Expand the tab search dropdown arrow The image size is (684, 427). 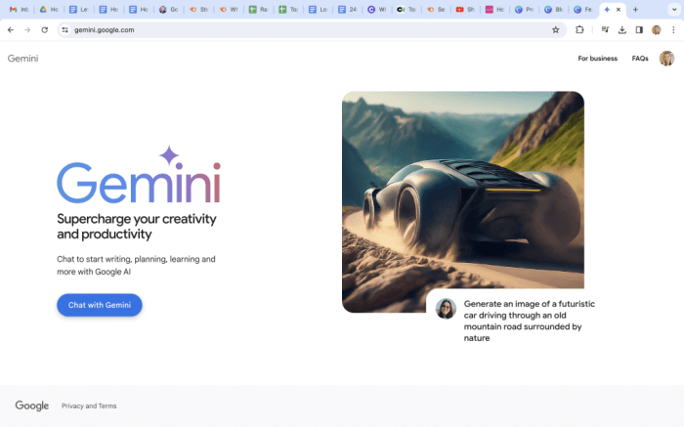(674, 9)
